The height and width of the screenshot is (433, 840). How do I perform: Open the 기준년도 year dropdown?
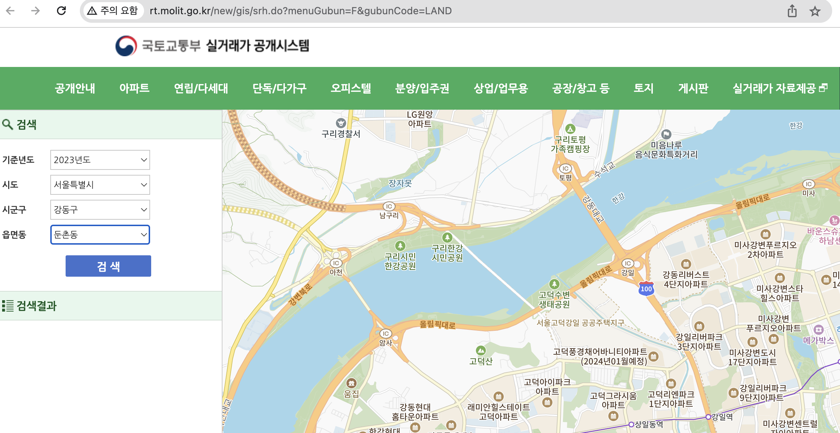[x=100, y=160]
